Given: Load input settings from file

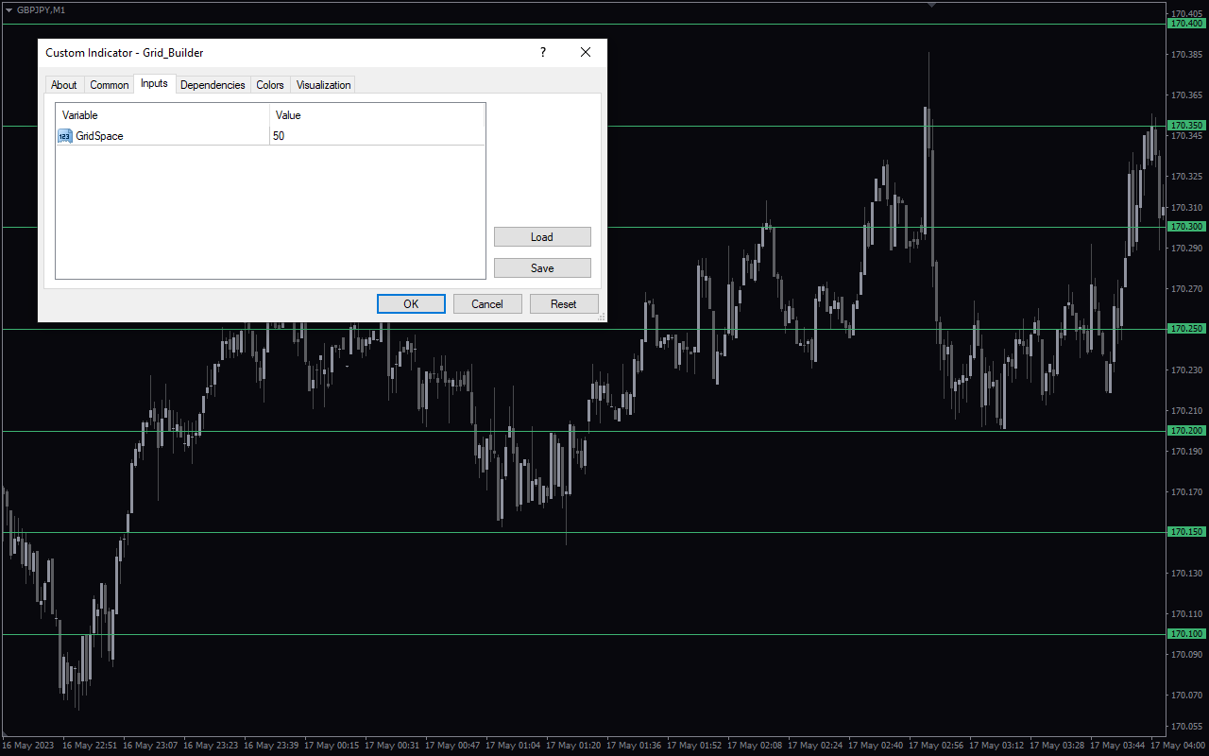Looking at the screenshot, I should tap(542, 237).
